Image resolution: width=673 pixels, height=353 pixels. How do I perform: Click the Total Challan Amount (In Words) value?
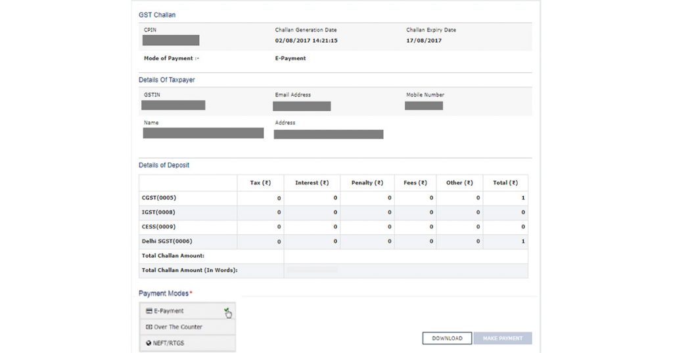click(x=313, y=270)
